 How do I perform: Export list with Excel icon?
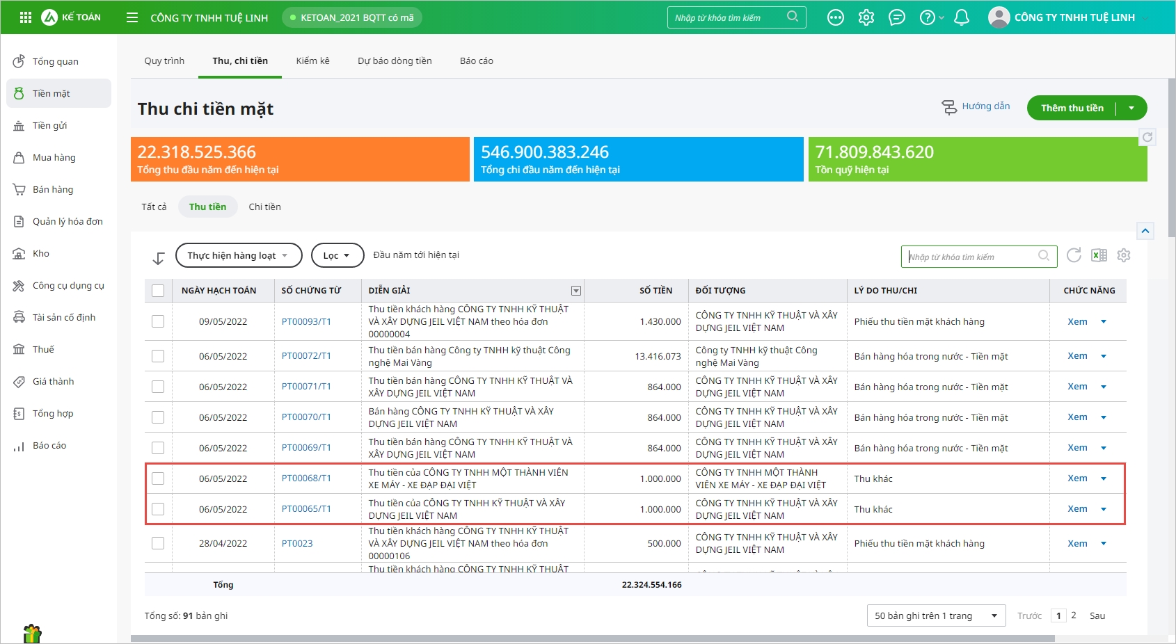tap(1099, 255)
